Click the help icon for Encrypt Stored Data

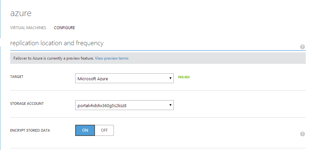pos(303,134)
